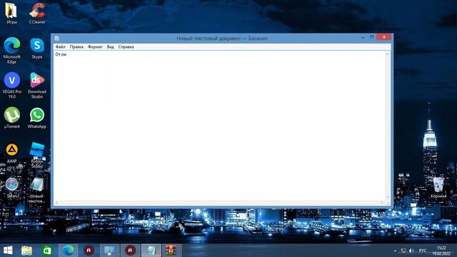457x257 pixels.
Task: Select the CCleaner desktop icon
Action: [37, 14]
